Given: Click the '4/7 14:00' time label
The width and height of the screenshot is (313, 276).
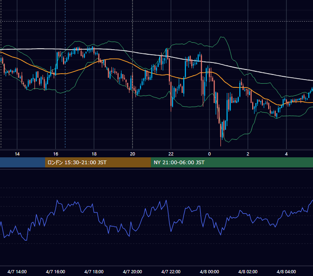Looking at the screenshot, I should point(17,272).
